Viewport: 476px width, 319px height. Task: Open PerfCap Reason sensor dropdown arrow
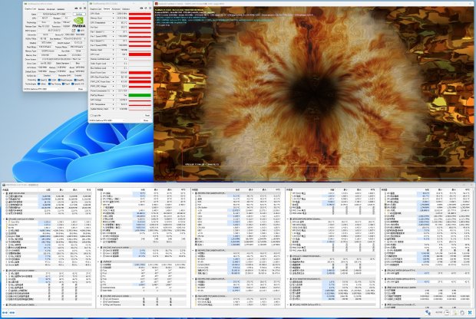click(113, 95)
